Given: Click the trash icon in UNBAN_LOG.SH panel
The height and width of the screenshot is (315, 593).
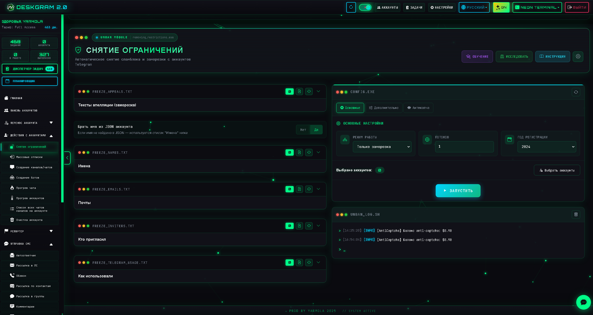Looking at the screenshot, I should click(576, 214).
